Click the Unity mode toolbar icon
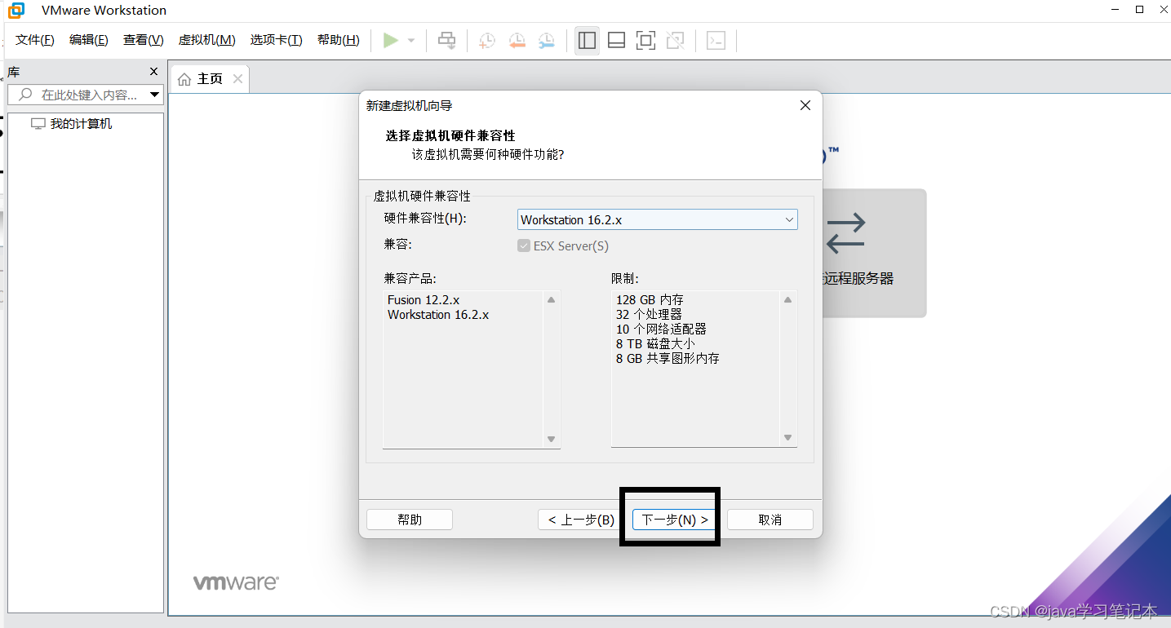 click(x=675, y=40)
